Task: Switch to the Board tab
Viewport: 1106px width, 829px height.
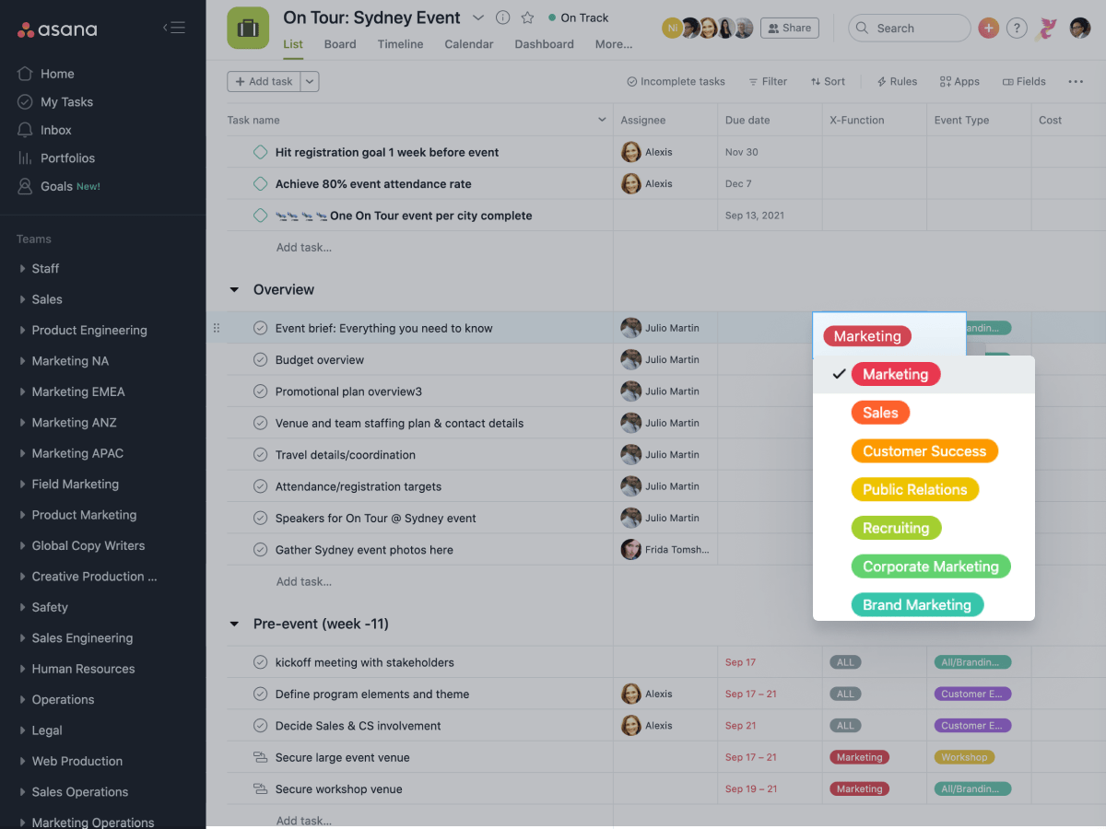Action: pos(340,44)
